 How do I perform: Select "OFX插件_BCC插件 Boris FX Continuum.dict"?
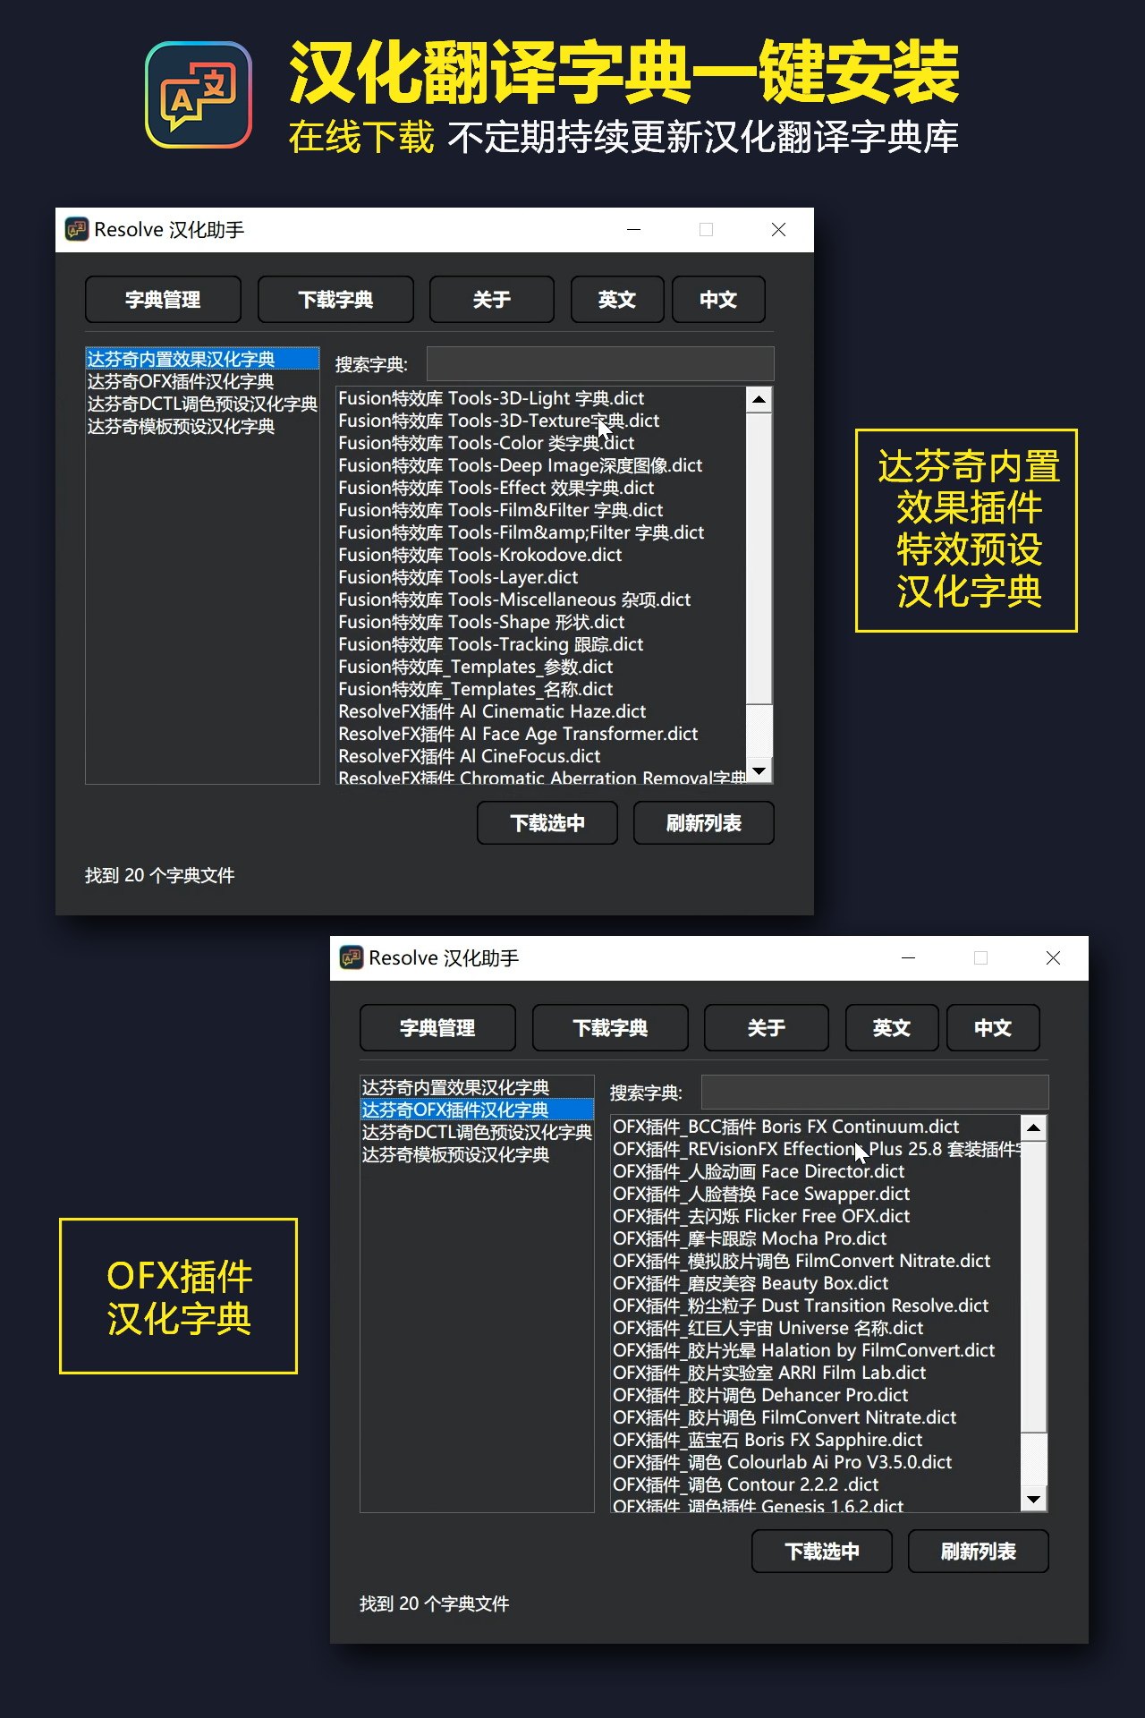click(816, 1127)
